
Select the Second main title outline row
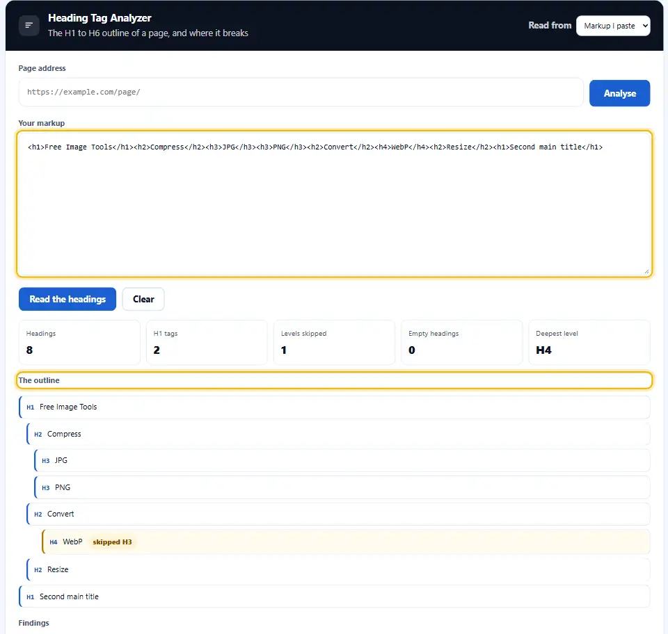335,596
